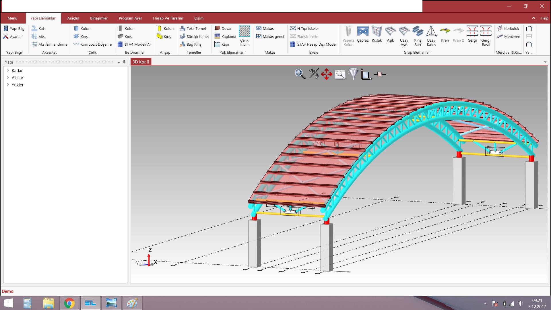Expand the Akslar tree node

click(x=8, y=77)
